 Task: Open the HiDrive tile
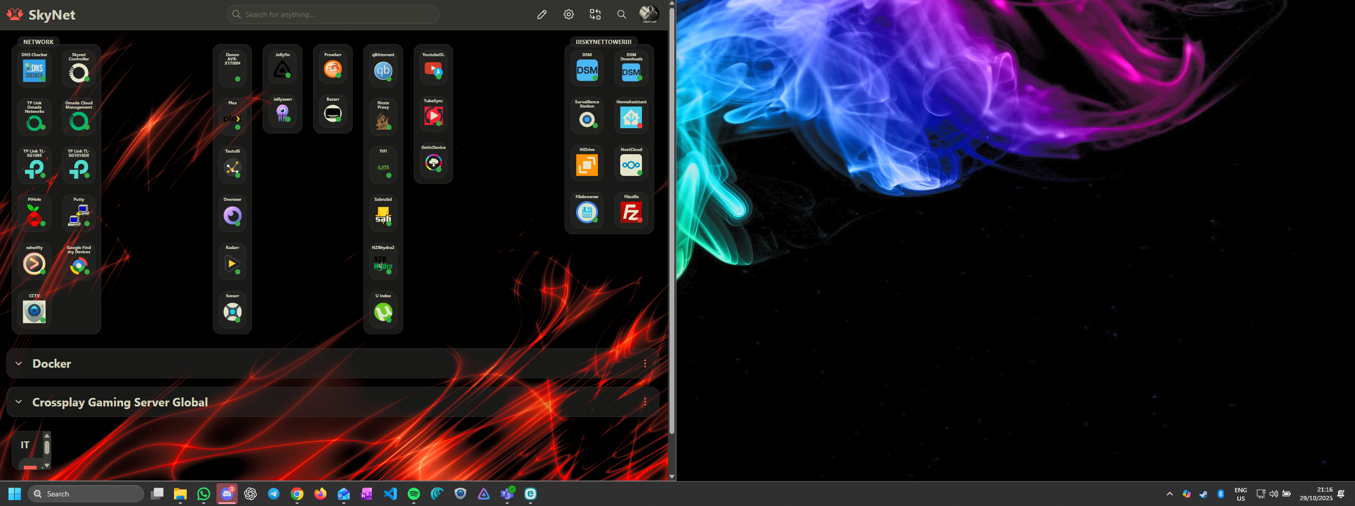coord(587,163)
